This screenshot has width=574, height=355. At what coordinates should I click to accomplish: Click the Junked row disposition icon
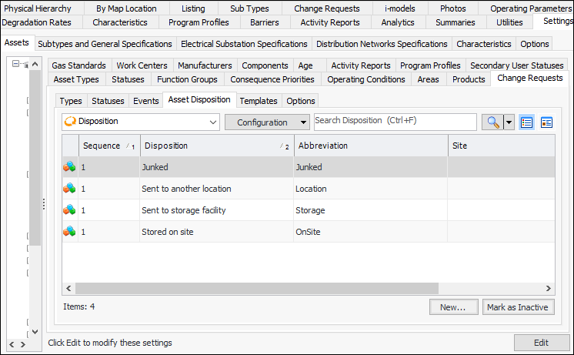click(x=70, y=167)
